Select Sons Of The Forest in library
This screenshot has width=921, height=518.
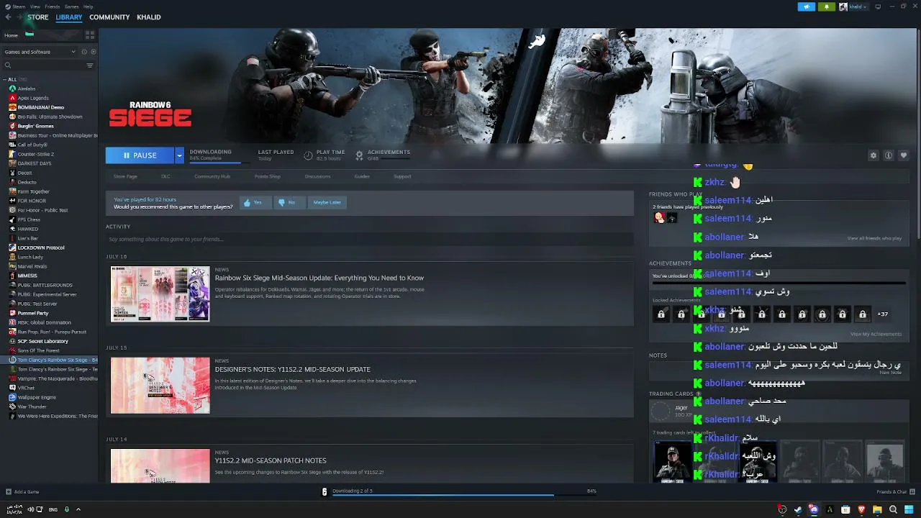pos(38,350)
